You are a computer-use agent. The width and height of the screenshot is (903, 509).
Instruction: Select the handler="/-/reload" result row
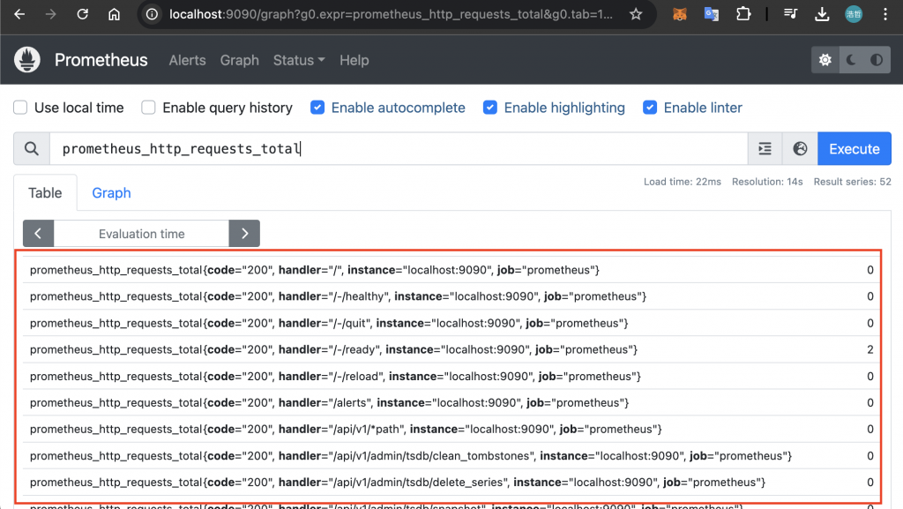[x=451, y=376]
